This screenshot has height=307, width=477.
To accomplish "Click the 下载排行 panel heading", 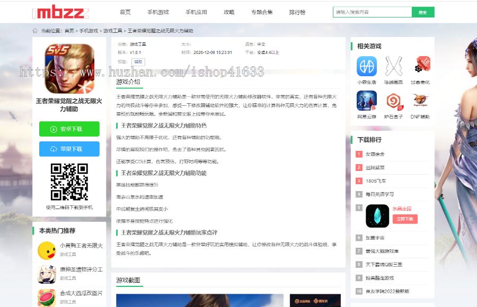I will [x=369, y=140].
